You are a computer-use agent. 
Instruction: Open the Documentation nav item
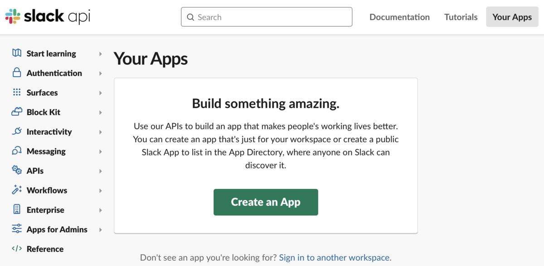[399, 17]
